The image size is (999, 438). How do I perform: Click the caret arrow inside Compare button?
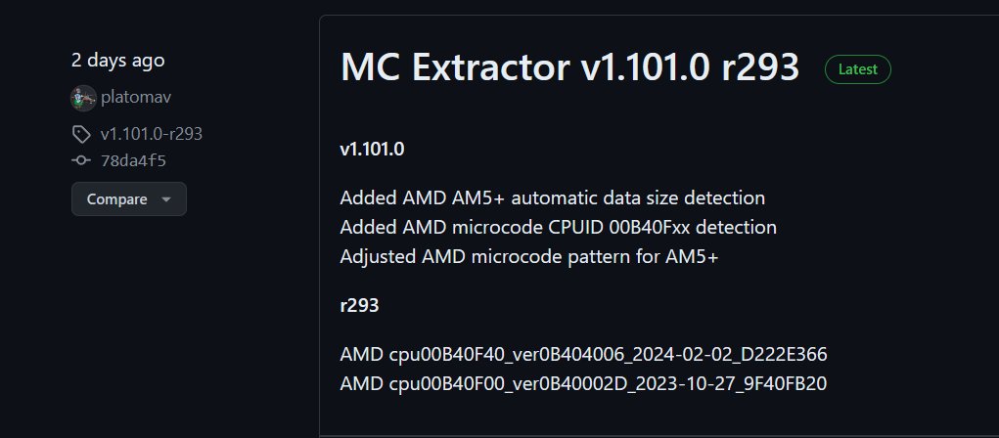(165, 199)
